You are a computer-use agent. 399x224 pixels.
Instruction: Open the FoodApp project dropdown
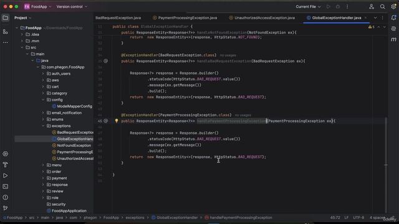click(37, 7)
